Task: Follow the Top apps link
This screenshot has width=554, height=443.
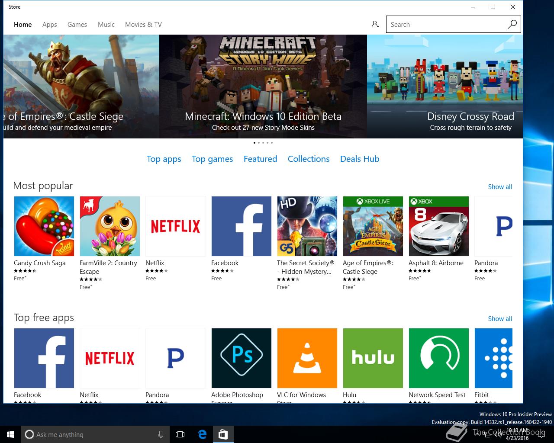Action: click(x=164, y=159)
